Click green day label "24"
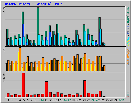 (x=96, y=100)
